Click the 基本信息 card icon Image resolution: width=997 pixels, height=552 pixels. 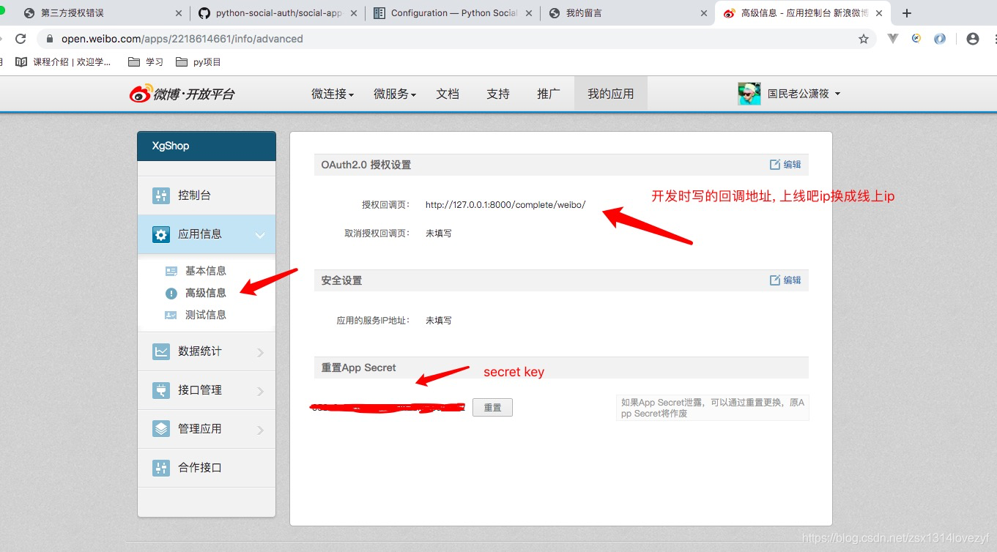pos(171,271)
